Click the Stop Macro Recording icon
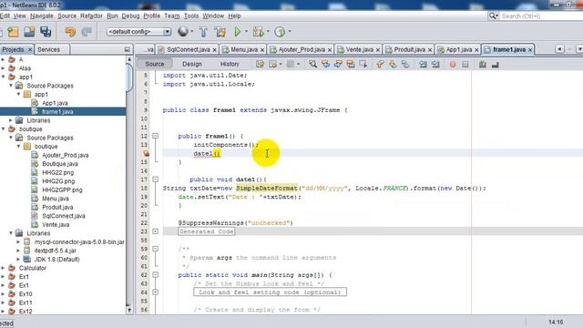 (465, 65)
